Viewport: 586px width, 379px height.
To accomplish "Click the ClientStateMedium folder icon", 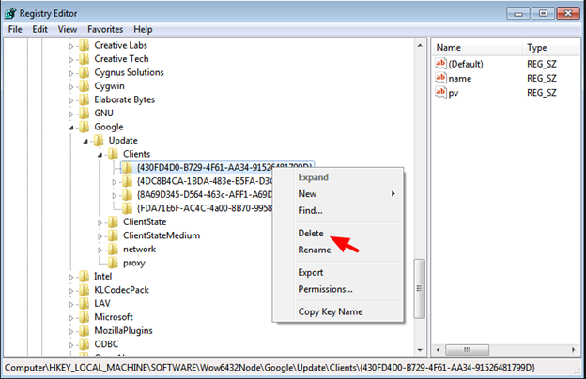I will click(x=113, y=235).
